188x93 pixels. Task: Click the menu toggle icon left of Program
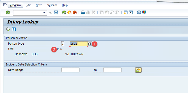coord(5,5)
